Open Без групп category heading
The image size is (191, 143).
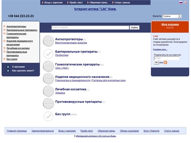[63, 114]
